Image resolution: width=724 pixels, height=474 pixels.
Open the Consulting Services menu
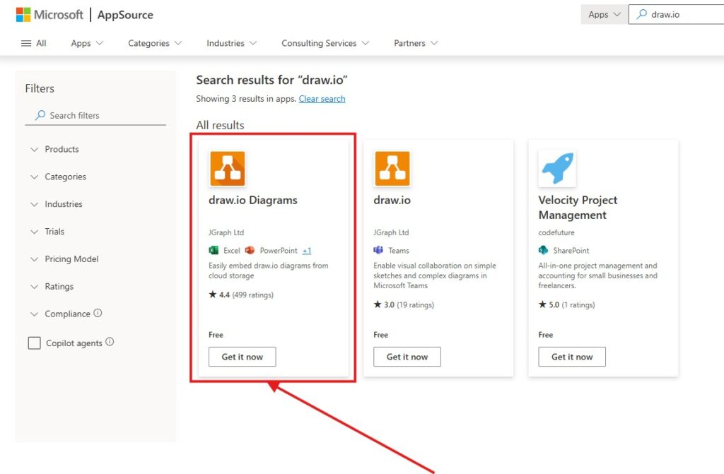pos(325,43)
